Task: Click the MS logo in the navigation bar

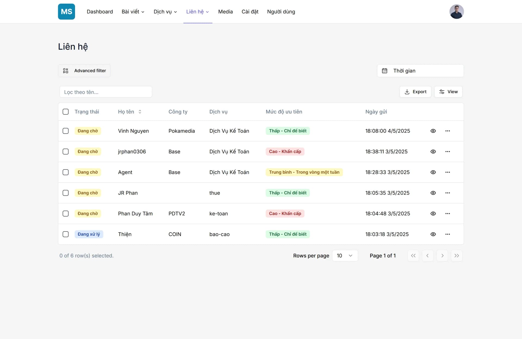Action: pyautogui.click(x=66, y=11)
